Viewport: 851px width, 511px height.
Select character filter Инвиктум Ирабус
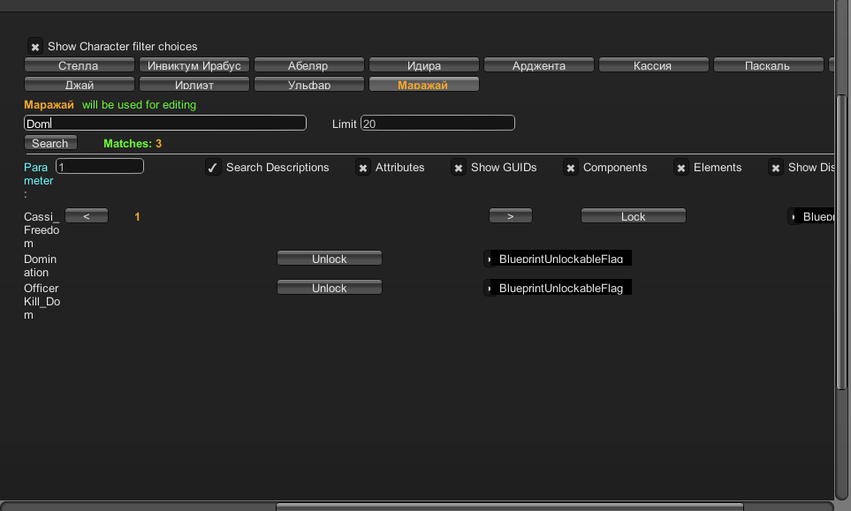pyautogui.click(x=194, y=65)
